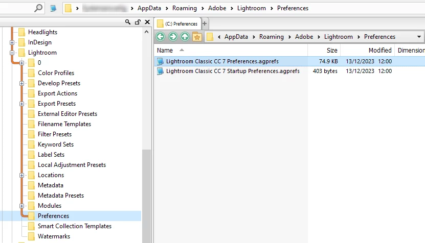Expand the Modules folder node

click(x=21, y=206)
